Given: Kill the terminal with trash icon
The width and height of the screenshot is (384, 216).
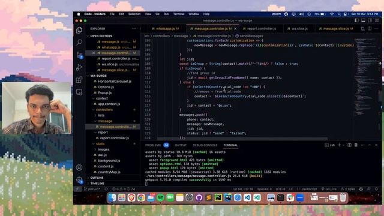Looking at the screenshot, I should pos(356,145).
